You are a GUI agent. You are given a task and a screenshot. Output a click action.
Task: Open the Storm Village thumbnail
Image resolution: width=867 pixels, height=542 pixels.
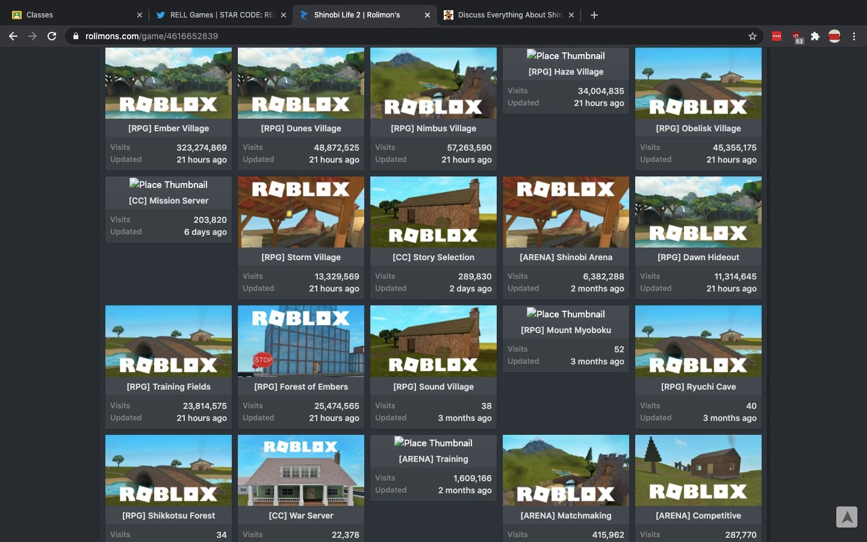tap(301, 212)
